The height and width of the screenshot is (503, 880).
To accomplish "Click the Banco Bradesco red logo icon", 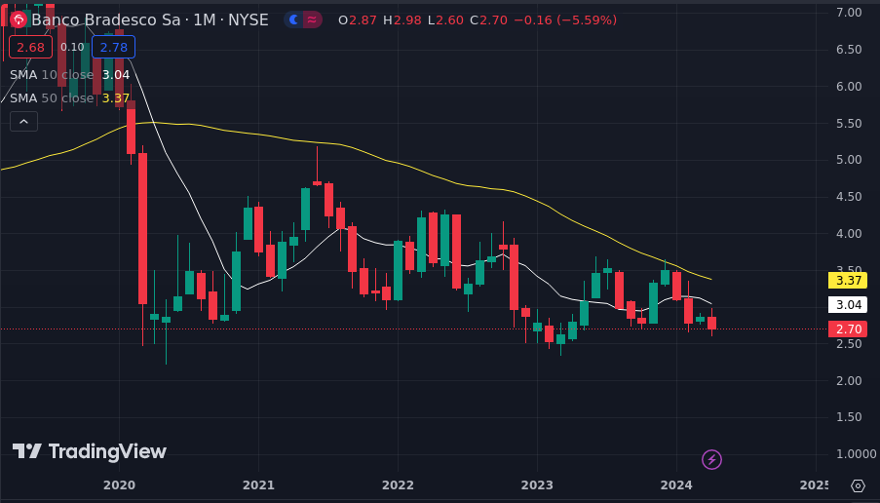I will coord(19,20).
